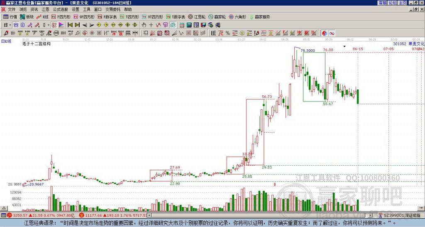
Task: Open the 浏览 menu
Action: [x=23, y=10]
